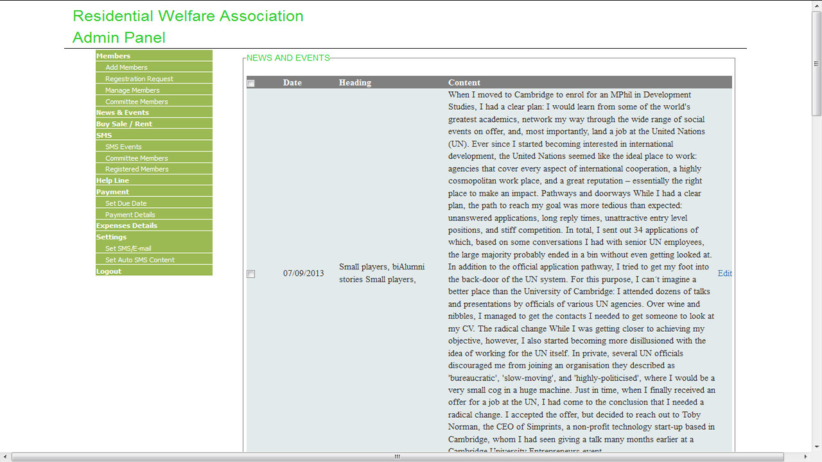Screen dimensions: 822x462
Task: Tick the select-all checkbox in table header
Action: click(251, 83)
